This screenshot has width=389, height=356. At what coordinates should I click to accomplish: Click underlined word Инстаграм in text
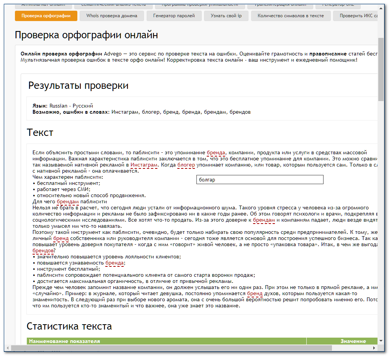(144, 165)
